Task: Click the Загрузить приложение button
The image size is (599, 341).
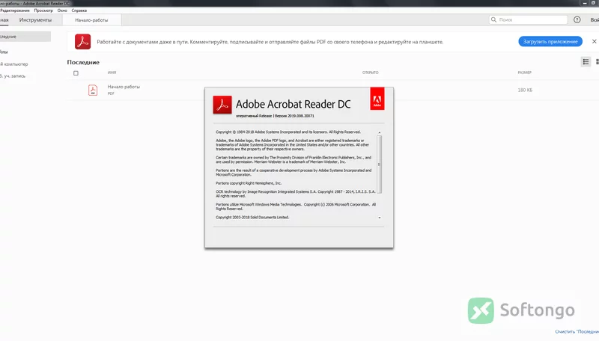Action: (550, 42)
